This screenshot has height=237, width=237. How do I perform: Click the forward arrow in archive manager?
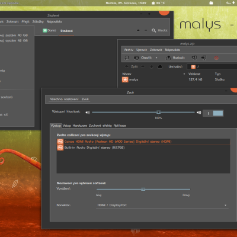point(143,66)
